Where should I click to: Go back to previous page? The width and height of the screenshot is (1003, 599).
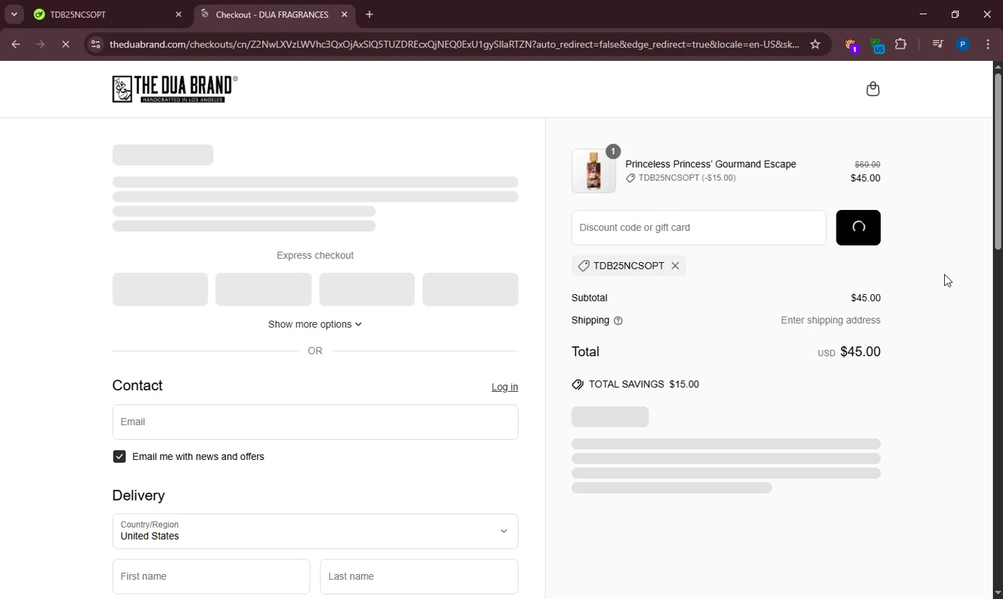coord(15,45)
